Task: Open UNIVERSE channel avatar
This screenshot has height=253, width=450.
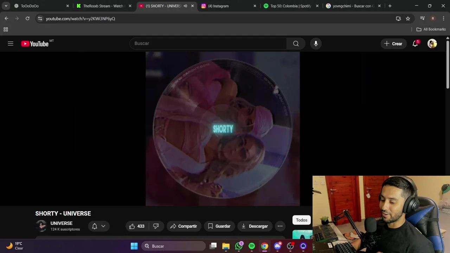Action: point(41,226)
